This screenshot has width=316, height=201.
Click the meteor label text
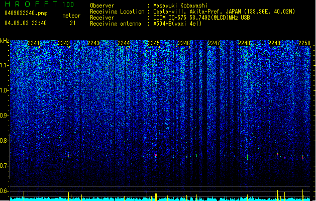click(x=71, y=16)
